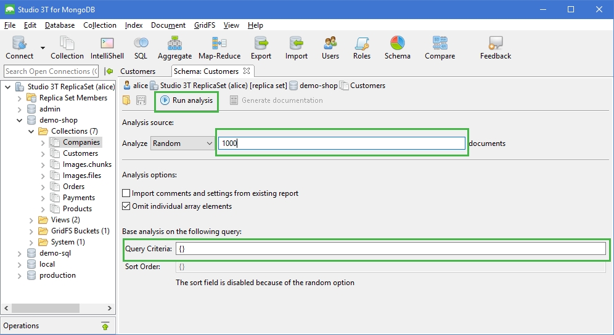Click the Customers collection breadcrumb icon
The width and height of the screenshot is (614, 335).
tap(344, 86)
